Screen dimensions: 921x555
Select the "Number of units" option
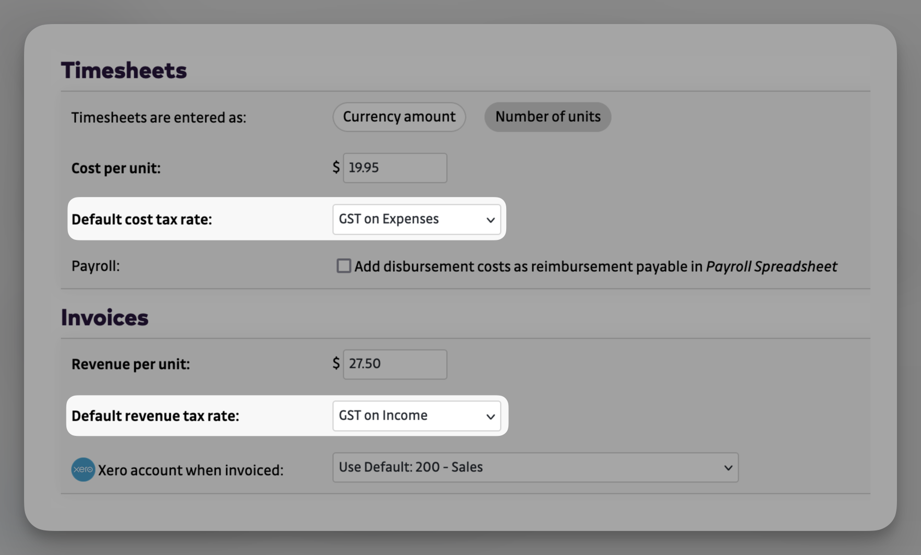[x=547, y=117]
